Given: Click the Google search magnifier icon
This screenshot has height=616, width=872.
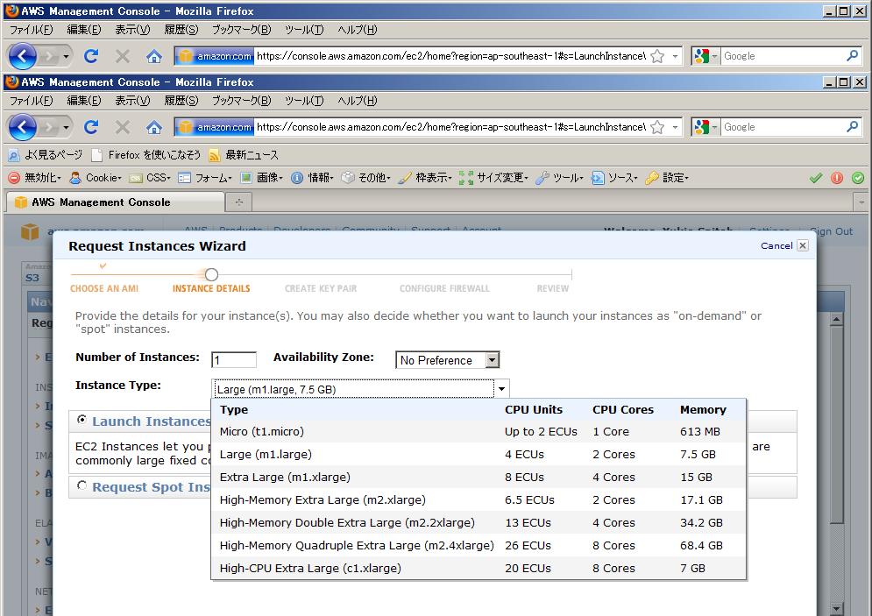Looking at the screenshot, I should pos(852,127).
